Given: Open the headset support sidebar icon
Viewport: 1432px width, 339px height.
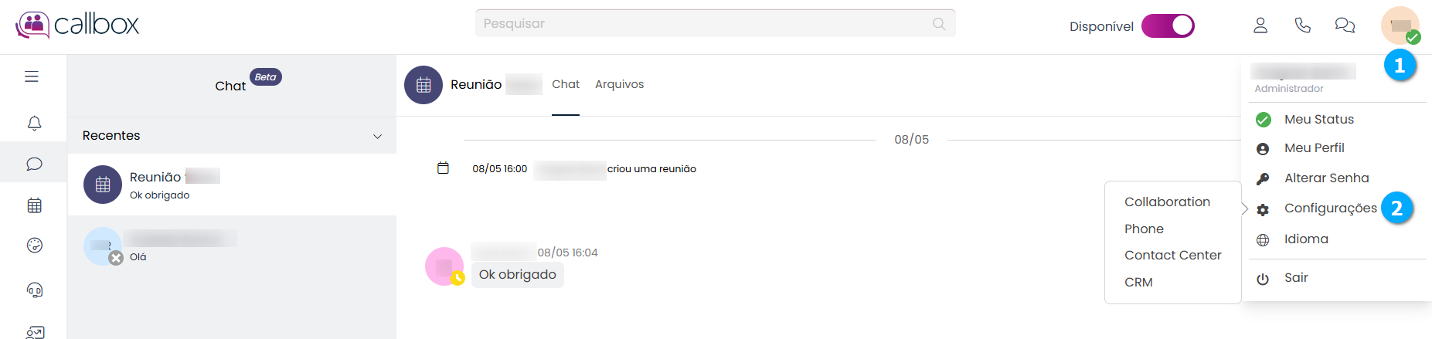Looking at the screenshot, I should click(x=34, y=290).
